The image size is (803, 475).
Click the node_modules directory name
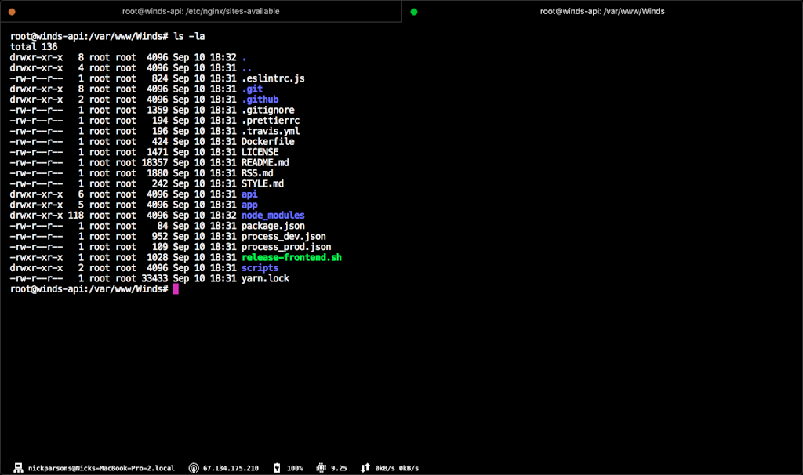coord(273,216)
